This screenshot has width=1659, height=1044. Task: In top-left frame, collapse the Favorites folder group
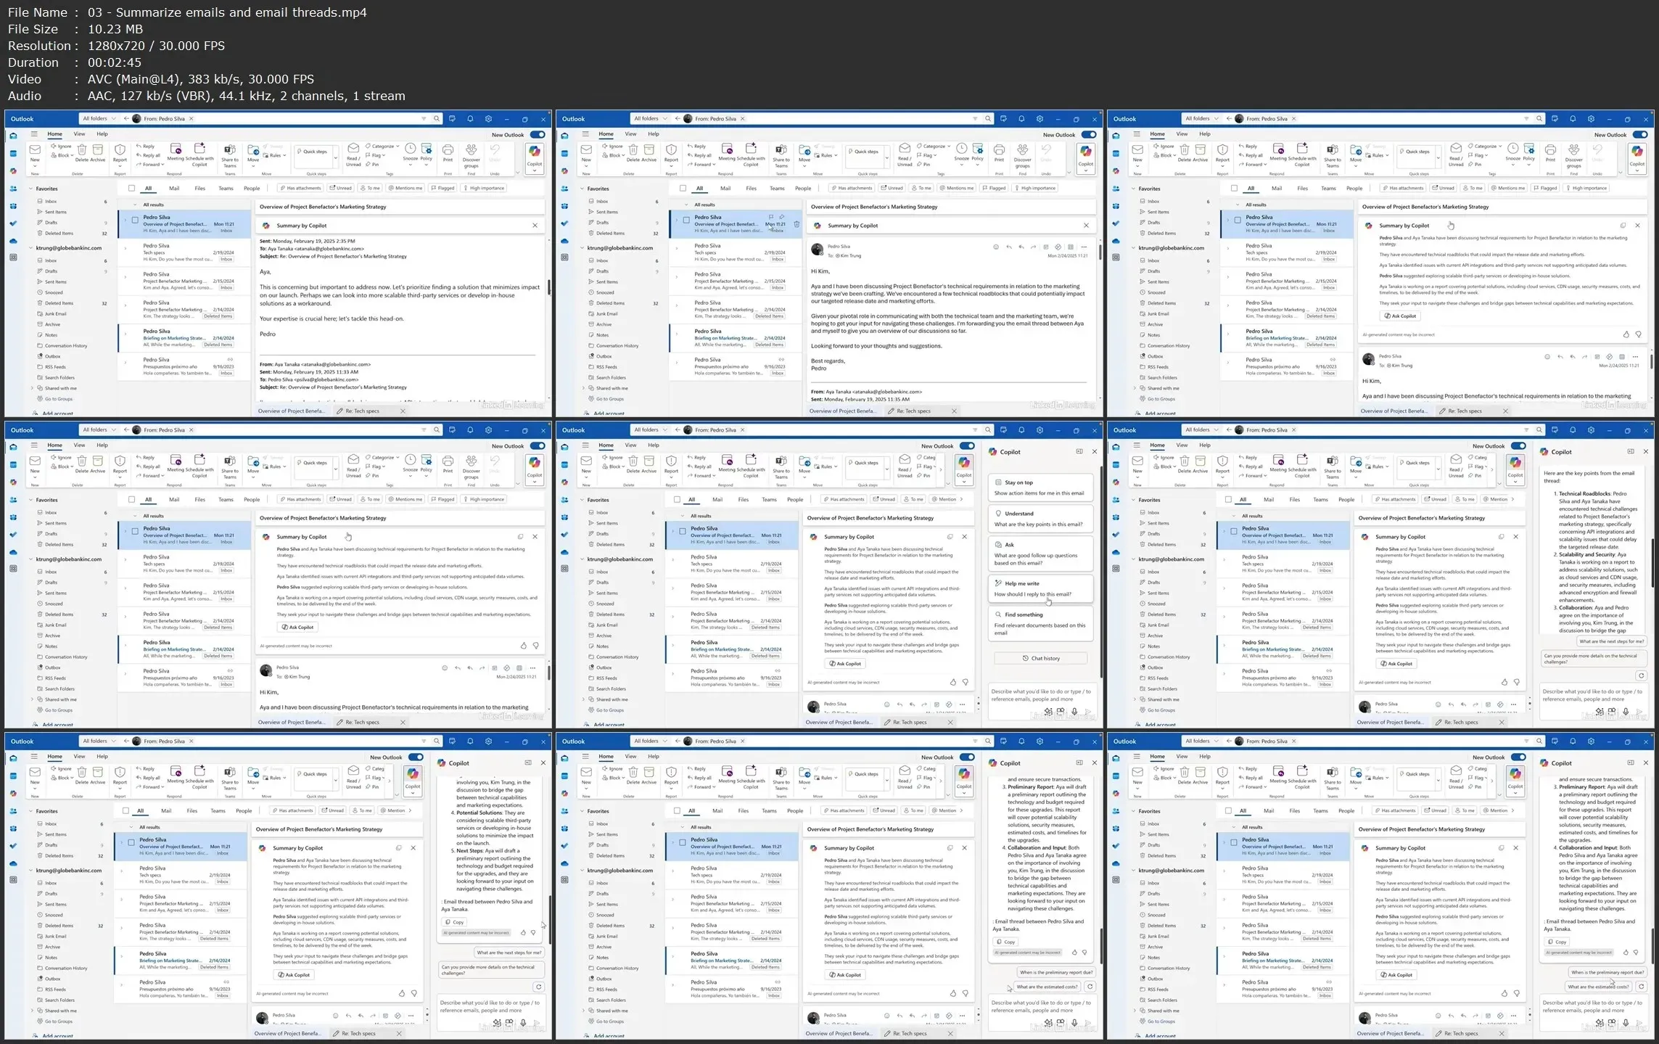(x=31, y=189)
